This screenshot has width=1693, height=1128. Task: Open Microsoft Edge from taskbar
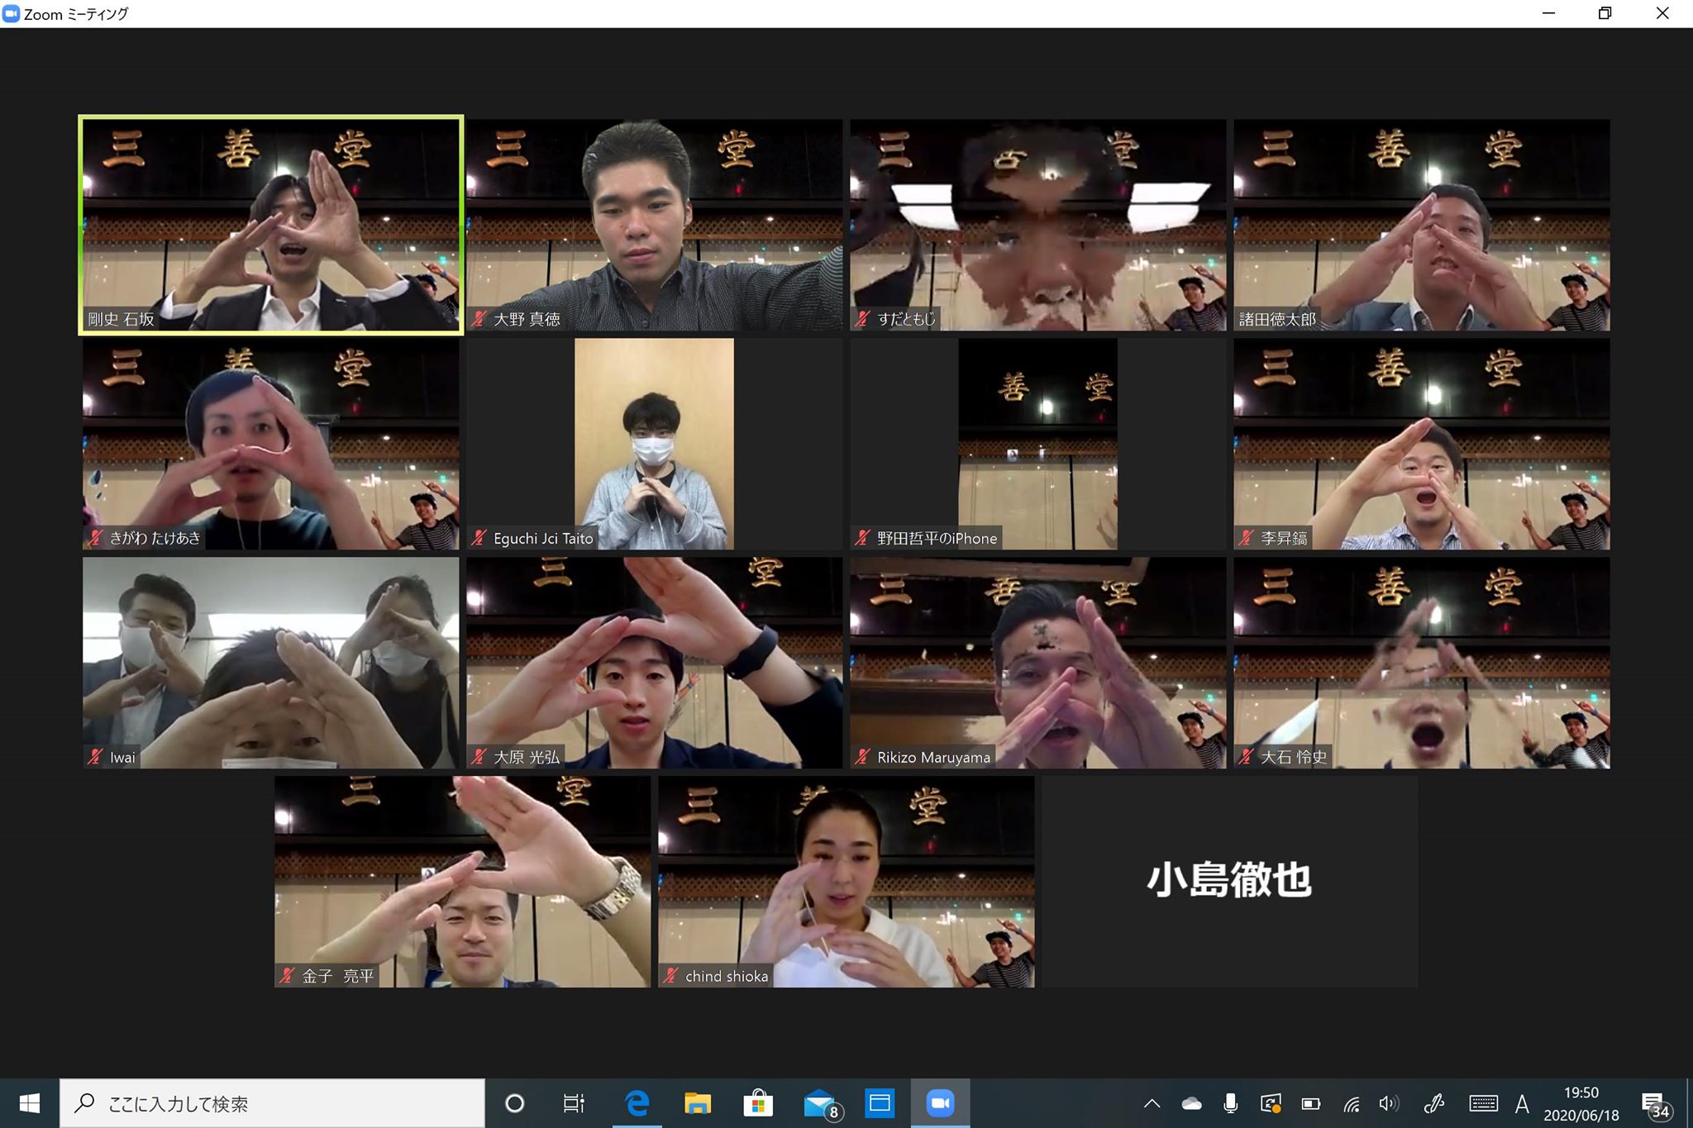637,1103
